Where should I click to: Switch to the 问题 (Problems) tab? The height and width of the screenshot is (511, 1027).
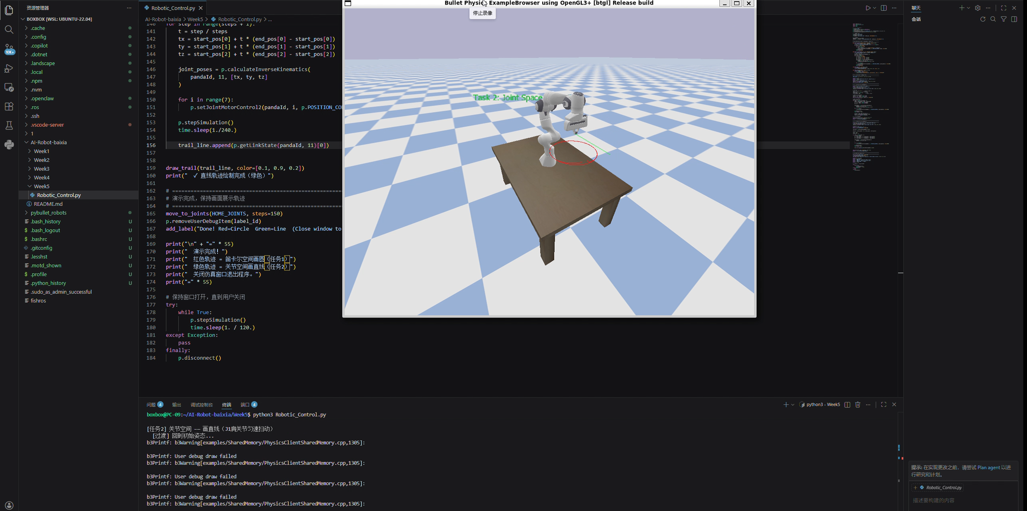[x=155, y=404]
